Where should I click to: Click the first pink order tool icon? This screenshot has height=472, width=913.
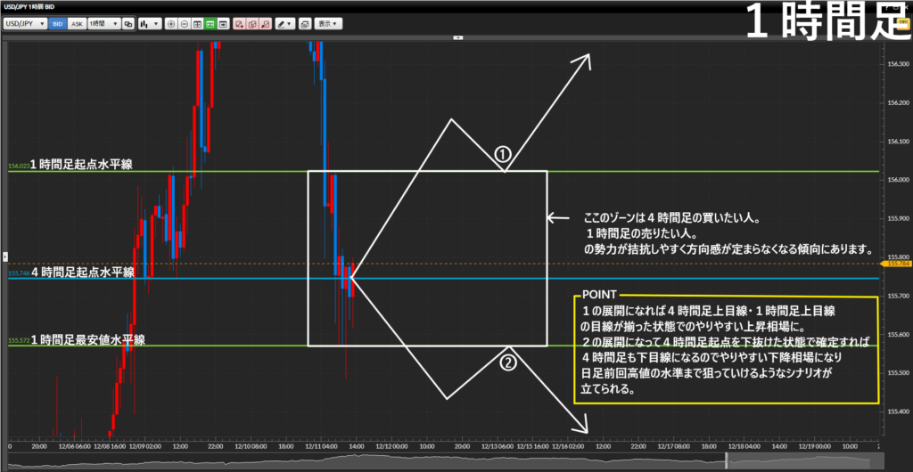tap(239, 24)
